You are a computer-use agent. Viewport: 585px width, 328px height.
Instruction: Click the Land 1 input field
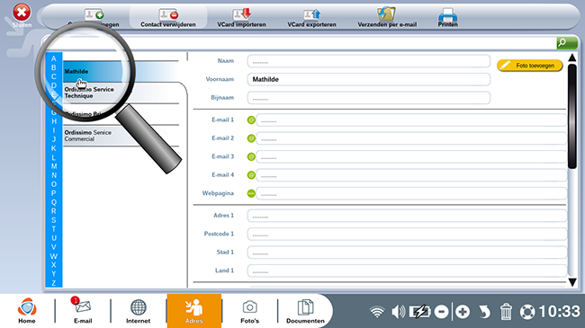pos(407,270)
